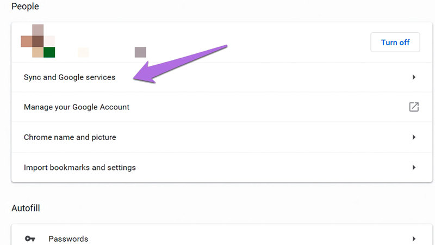Select Chrome name and picture
This screenshot has width=435, height=245.
click(70, 137)
